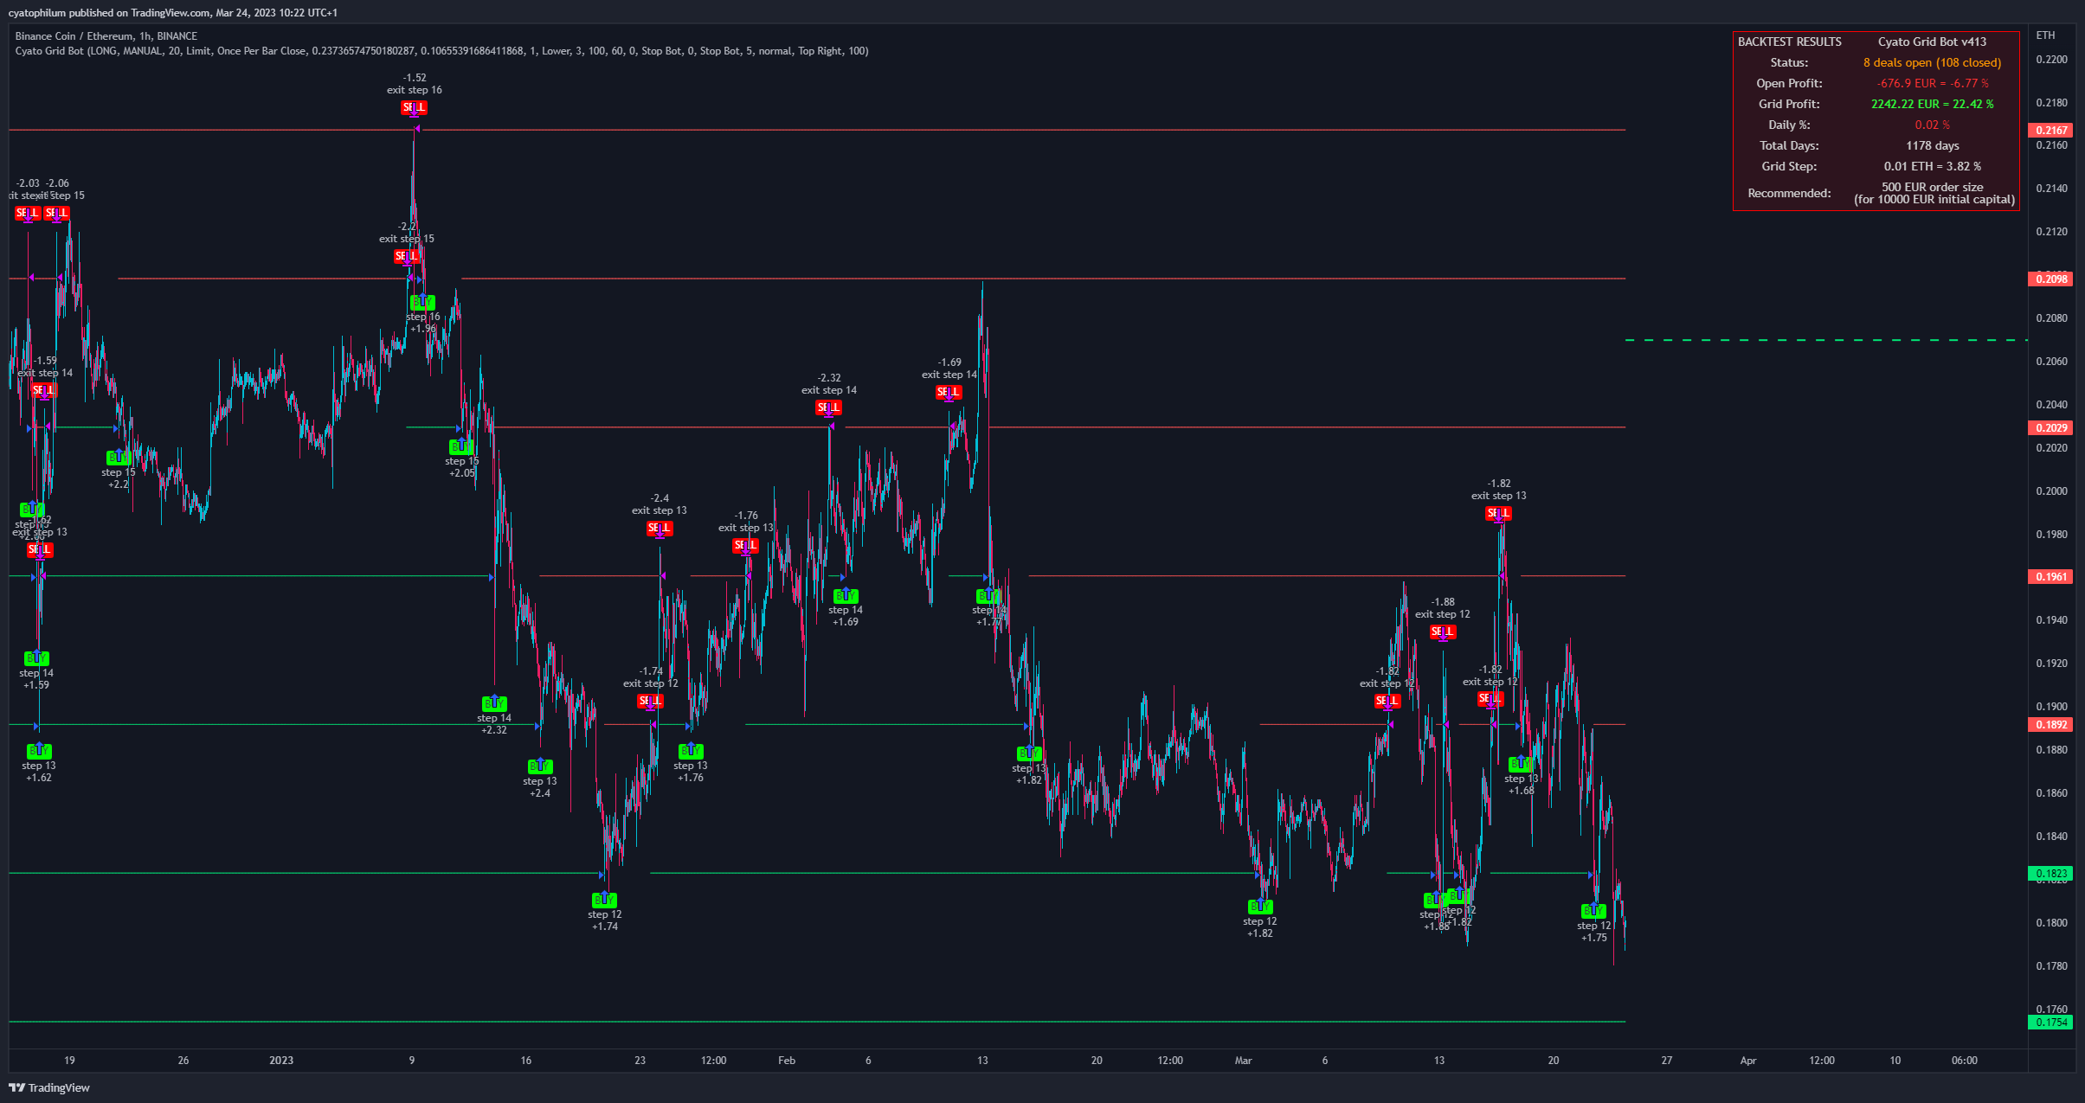The height and width of the screenshot is (1103, 2085).
Task: Select the SELL marker with -2.32 exit step 14
Action: (x=829, y=407)
